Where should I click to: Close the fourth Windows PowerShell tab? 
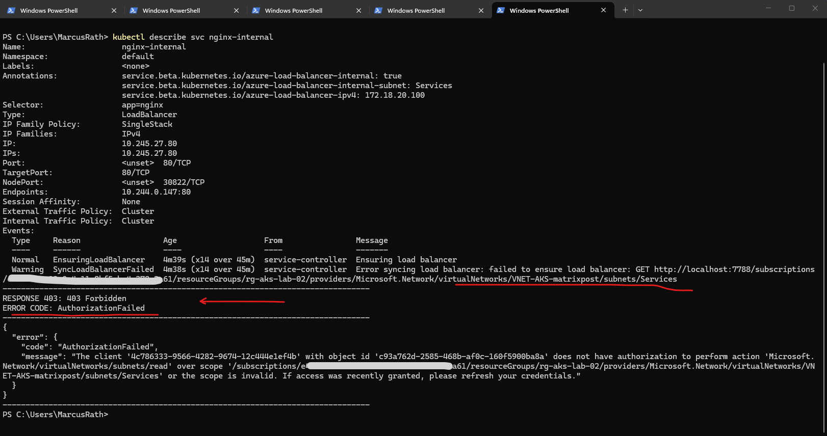(481, 10)
